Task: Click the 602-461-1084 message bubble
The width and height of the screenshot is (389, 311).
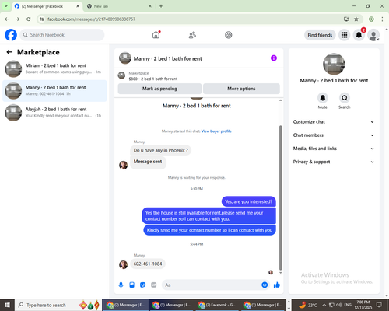Action: (x=148, y=264)
